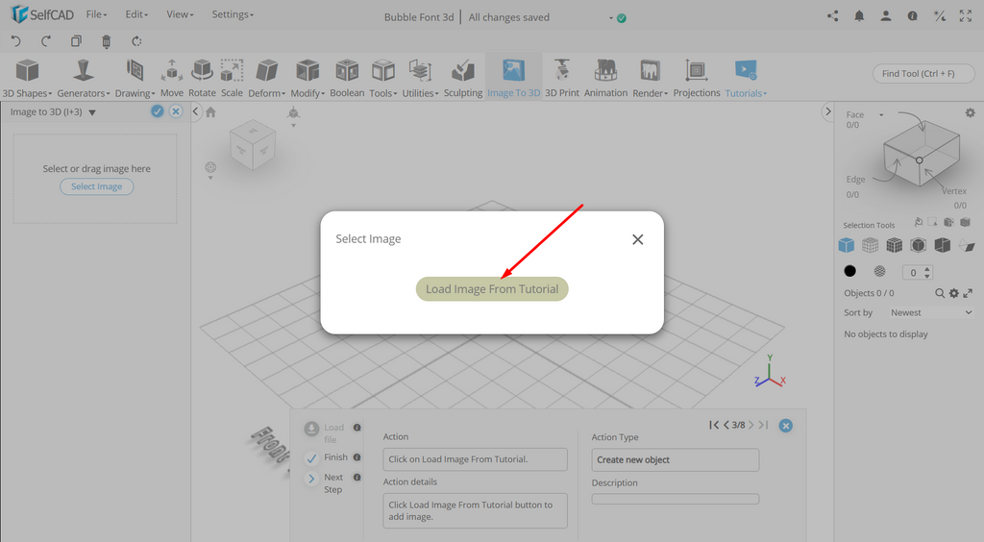Click the Action Type field
The width and height of the screenshot is (984, 542).
point(676,459)
